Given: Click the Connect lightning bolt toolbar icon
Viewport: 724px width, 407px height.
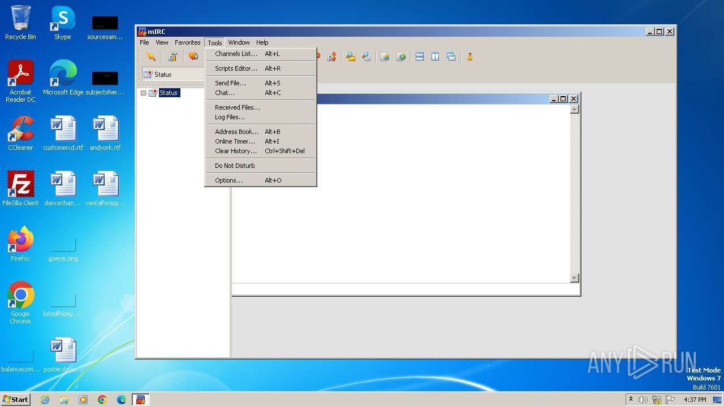Looking at the screenshot, I should [x=151, y=57].
